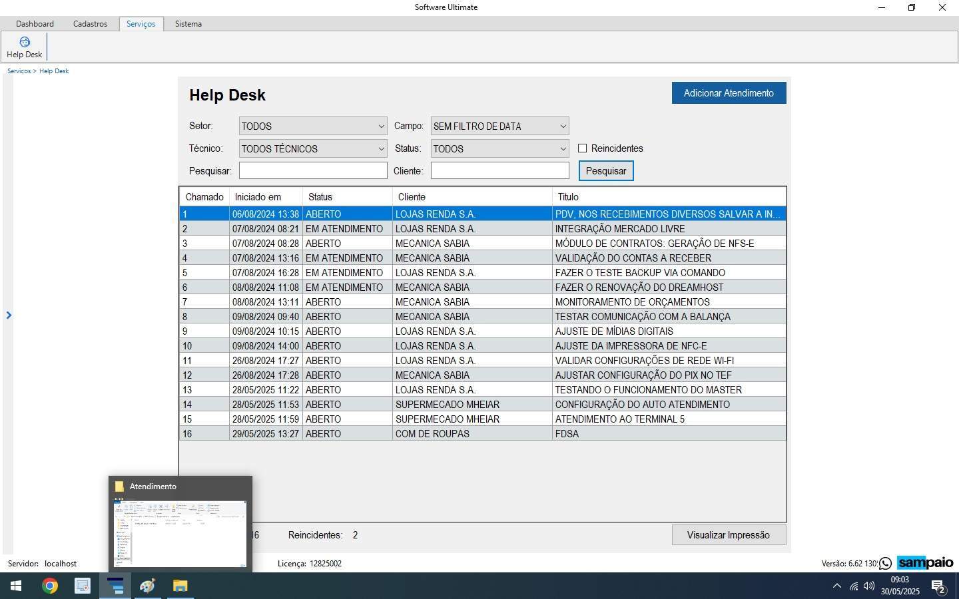Sort by the Iniciado em column header
This screenshot has height=599, width=959.
tap(266, 197)
